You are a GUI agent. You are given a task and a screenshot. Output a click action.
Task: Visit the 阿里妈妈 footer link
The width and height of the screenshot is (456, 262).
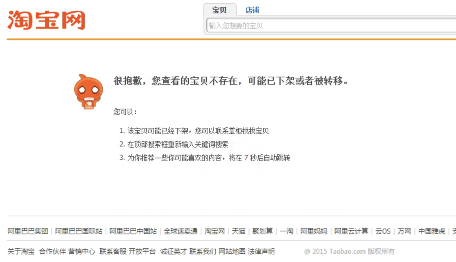click(x=314, y=231)
